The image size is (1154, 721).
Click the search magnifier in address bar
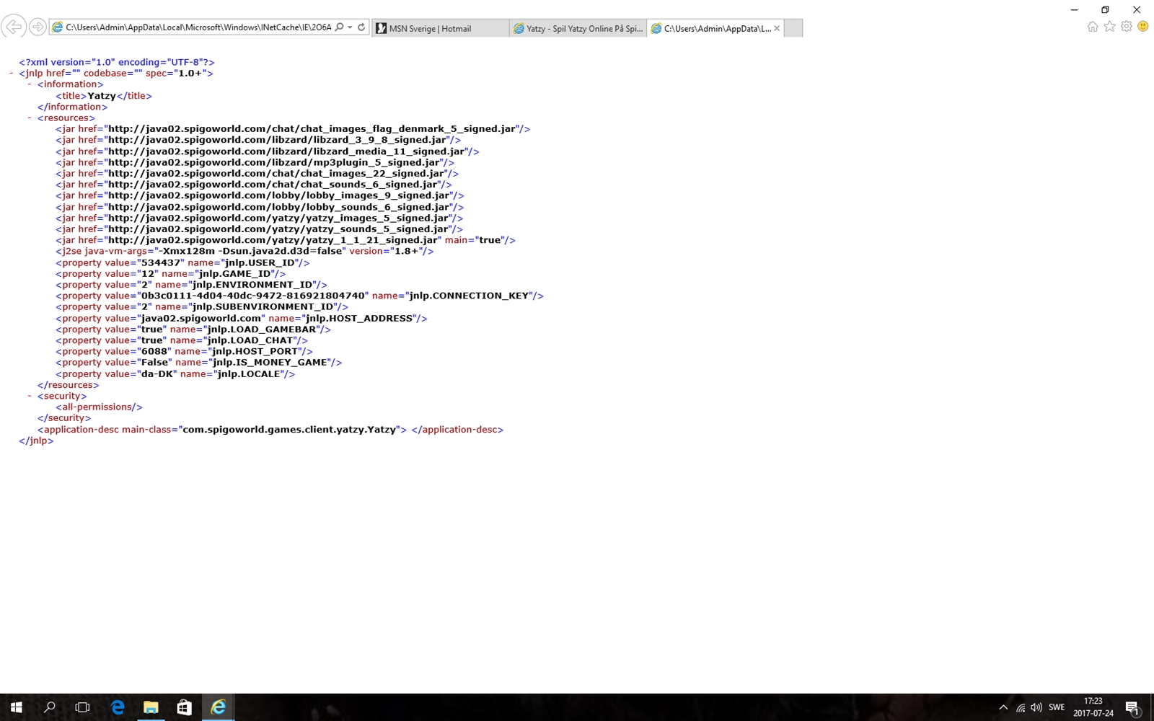point(339,27)
